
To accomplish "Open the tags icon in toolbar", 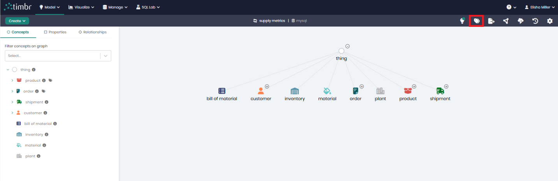I will pos(477,21).
